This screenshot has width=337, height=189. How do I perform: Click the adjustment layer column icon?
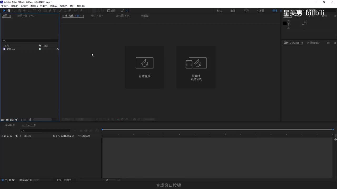coord(70,136)
